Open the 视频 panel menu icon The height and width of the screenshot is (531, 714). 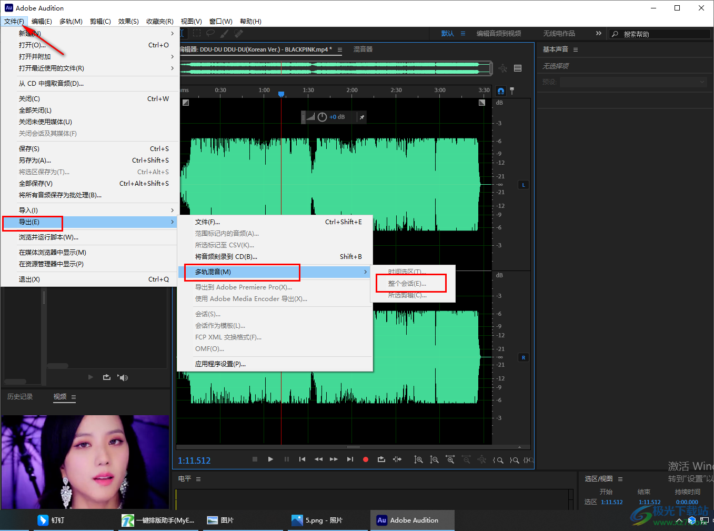point(74,397)
